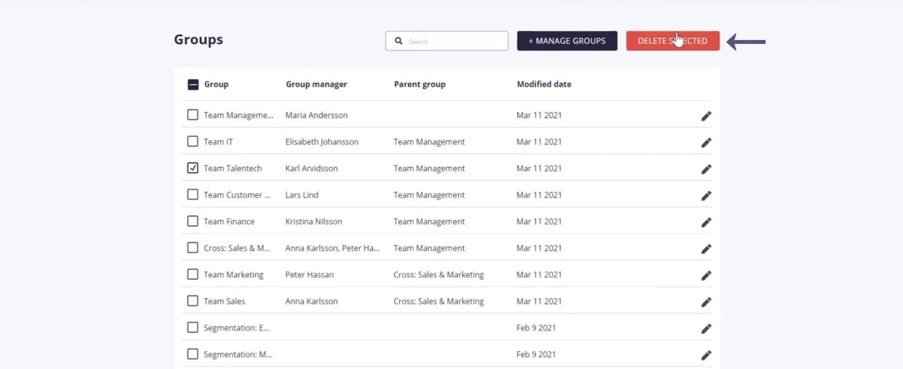Toggle the select-all checkbox in table header
This screenshot has width=903, height=369.
pyautogui.click(x=193, y=84)
